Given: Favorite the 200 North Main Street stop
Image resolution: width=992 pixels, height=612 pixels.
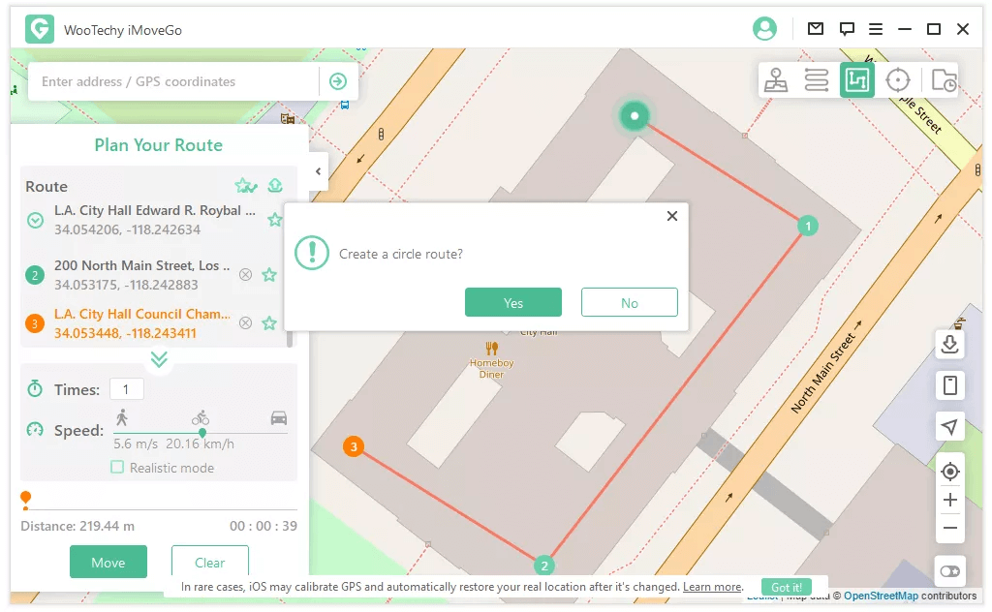Looking at the screenshot, I should [x=269, y=275].
